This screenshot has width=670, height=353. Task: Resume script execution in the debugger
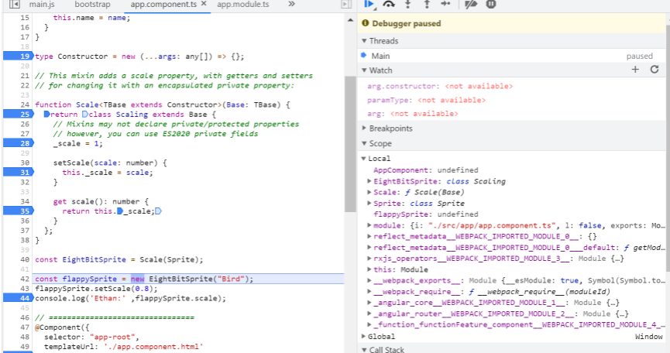click(369, 5)
